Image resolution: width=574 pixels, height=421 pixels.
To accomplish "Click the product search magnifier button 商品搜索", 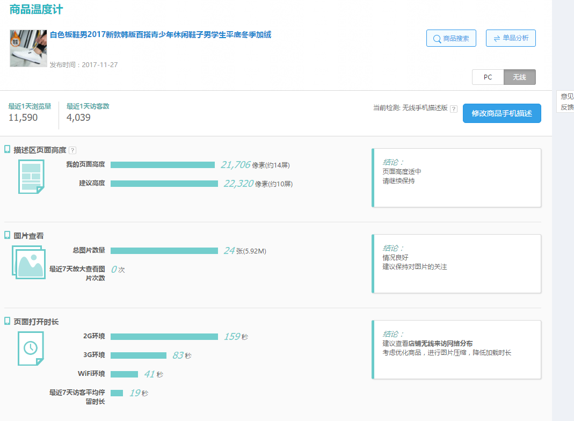I will [x=451, y=38].
